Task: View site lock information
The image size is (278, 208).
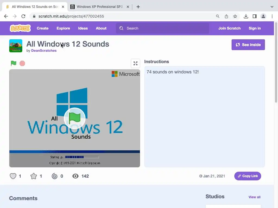Action: tap(34, 16)
